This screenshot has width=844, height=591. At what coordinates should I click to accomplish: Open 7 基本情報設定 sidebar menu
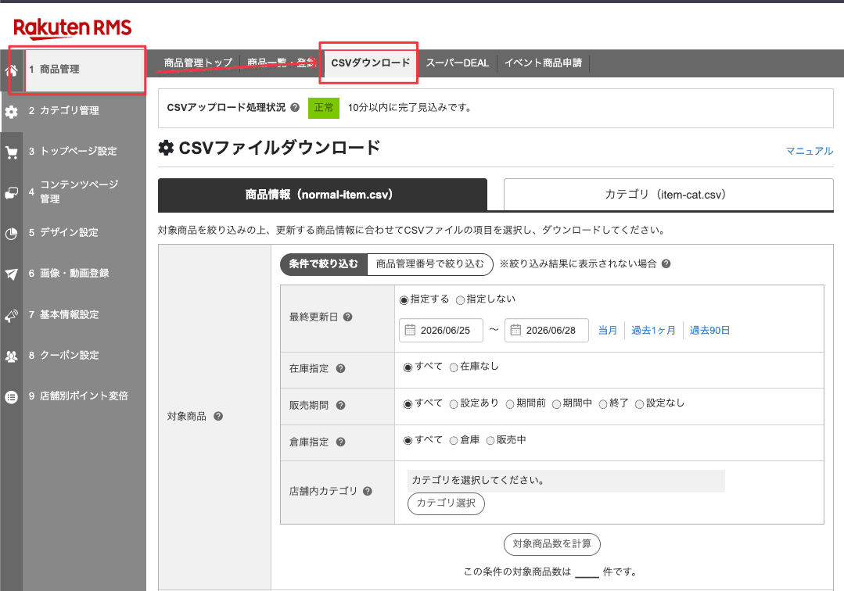[x=84, y=314]
